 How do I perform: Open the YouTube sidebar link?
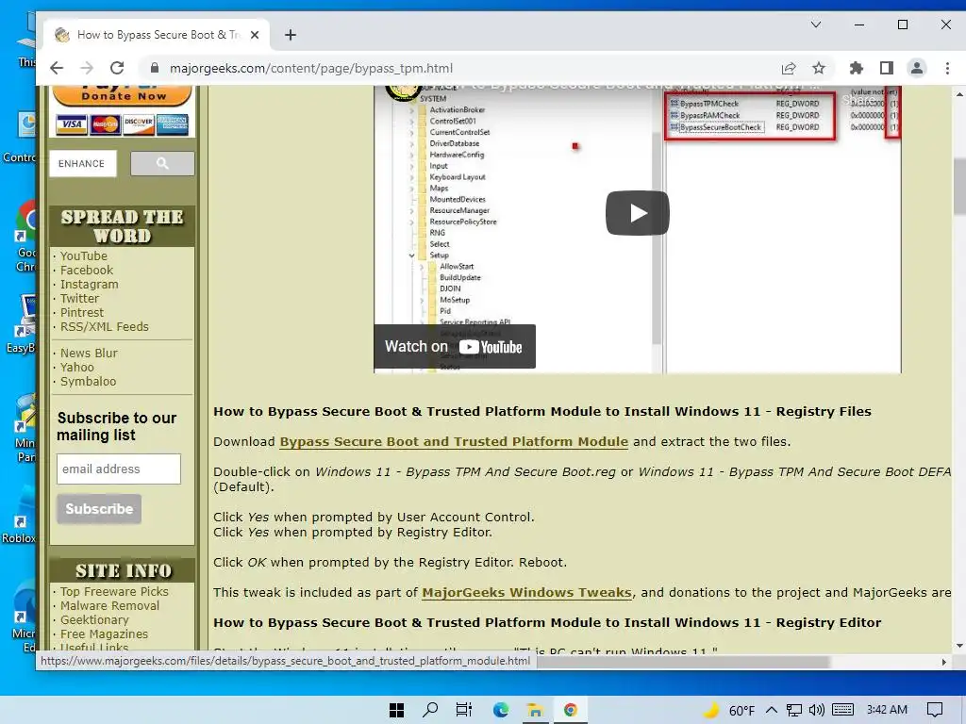pos(84,255)
